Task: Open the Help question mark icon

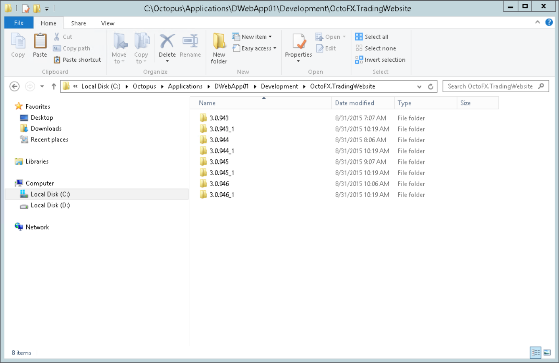Action: click(x=549, y=22)
